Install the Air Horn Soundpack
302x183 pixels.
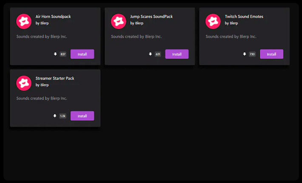[x=82, y=54]
